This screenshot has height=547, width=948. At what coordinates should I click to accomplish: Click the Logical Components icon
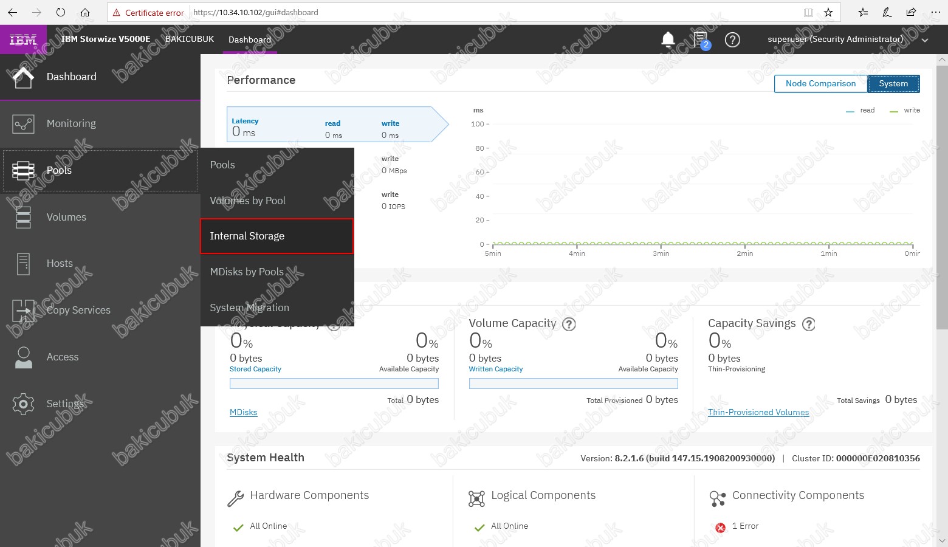(x=476, y=498)
